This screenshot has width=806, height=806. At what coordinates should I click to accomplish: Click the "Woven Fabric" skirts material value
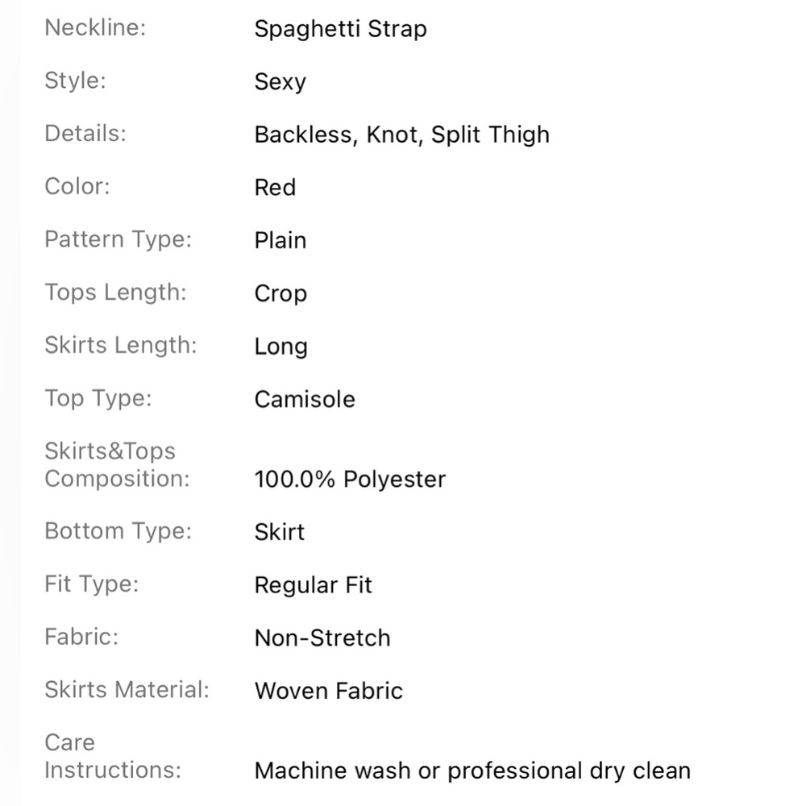click(328, 692)
